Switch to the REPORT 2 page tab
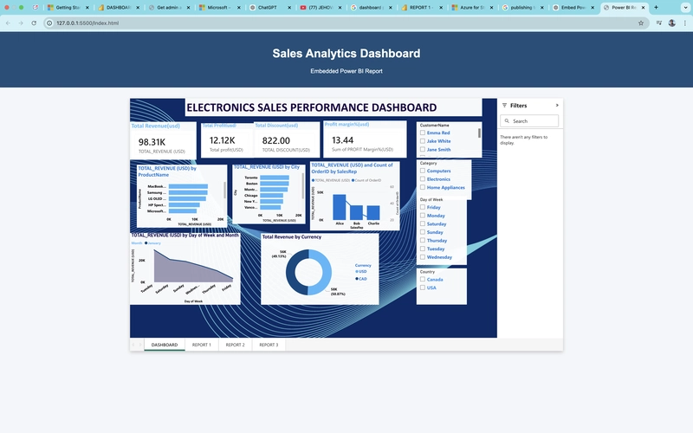This screenshot has width=693, height=433. pos(235,345)
